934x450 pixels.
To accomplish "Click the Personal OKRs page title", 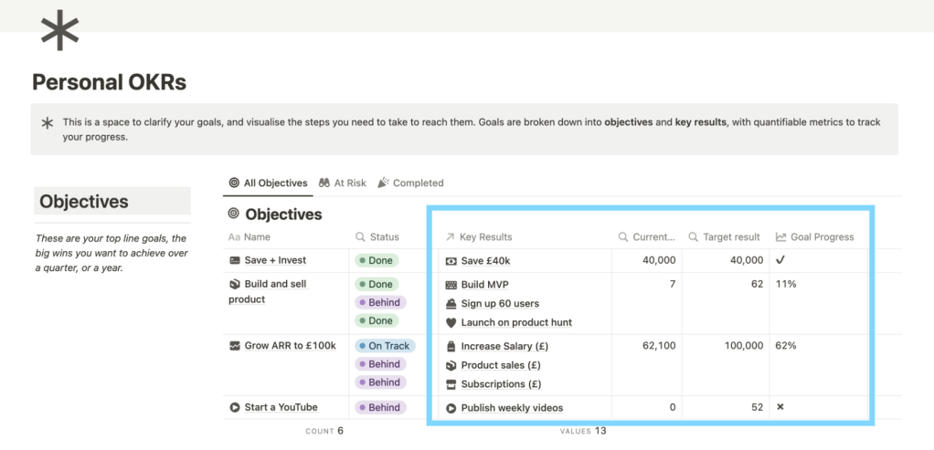I will click(109, 83).
